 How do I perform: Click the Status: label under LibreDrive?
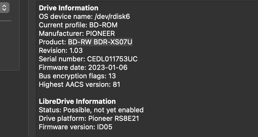click(x=50, y=110)
